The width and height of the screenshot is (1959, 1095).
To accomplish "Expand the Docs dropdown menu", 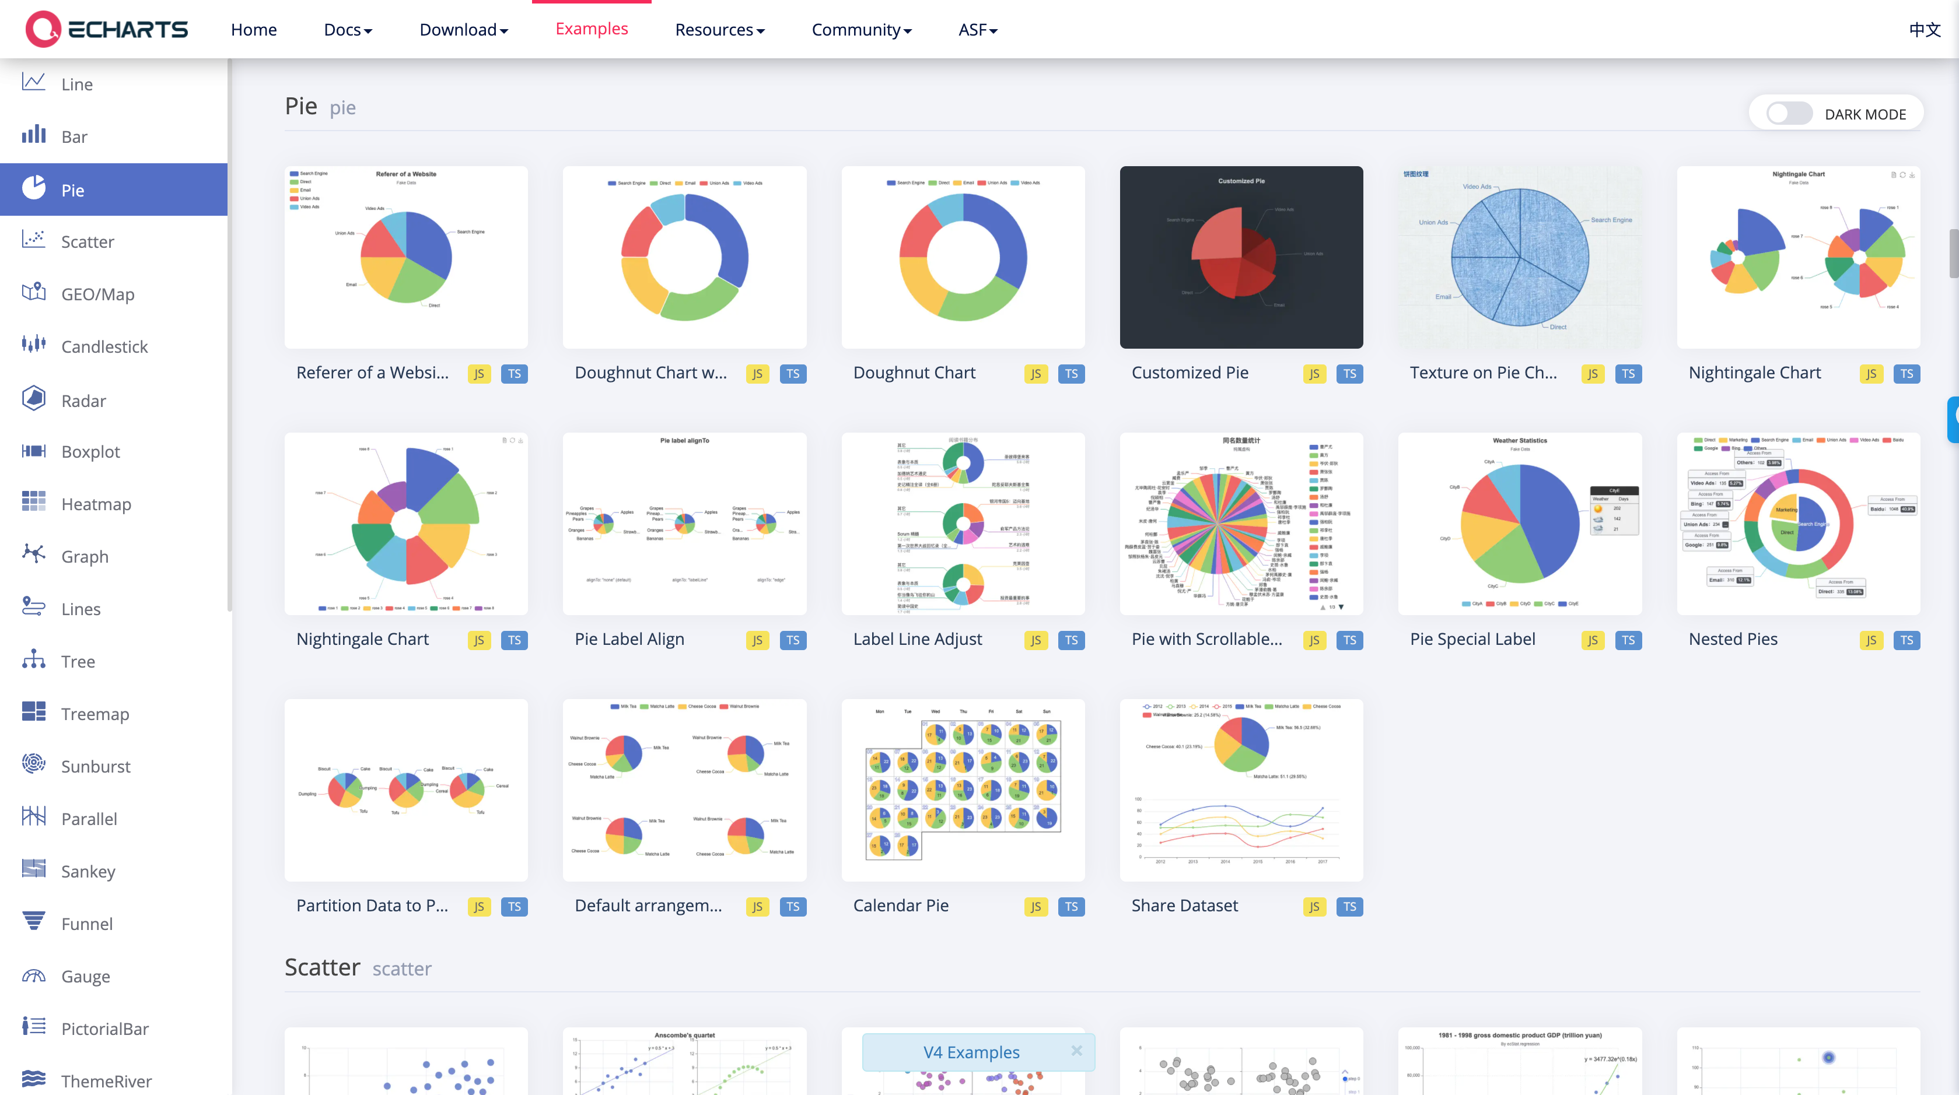I will (348, 30).
